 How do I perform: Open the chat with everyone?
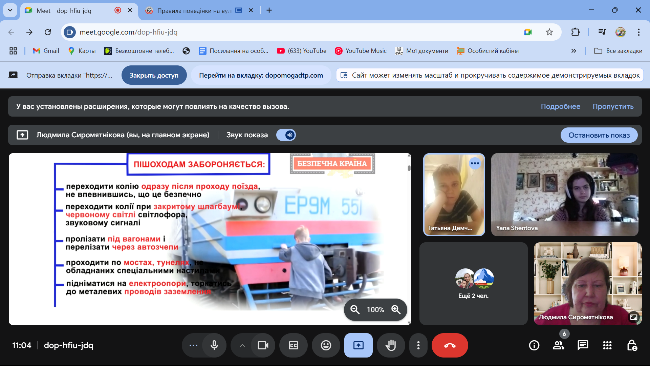tap(583, 345)
